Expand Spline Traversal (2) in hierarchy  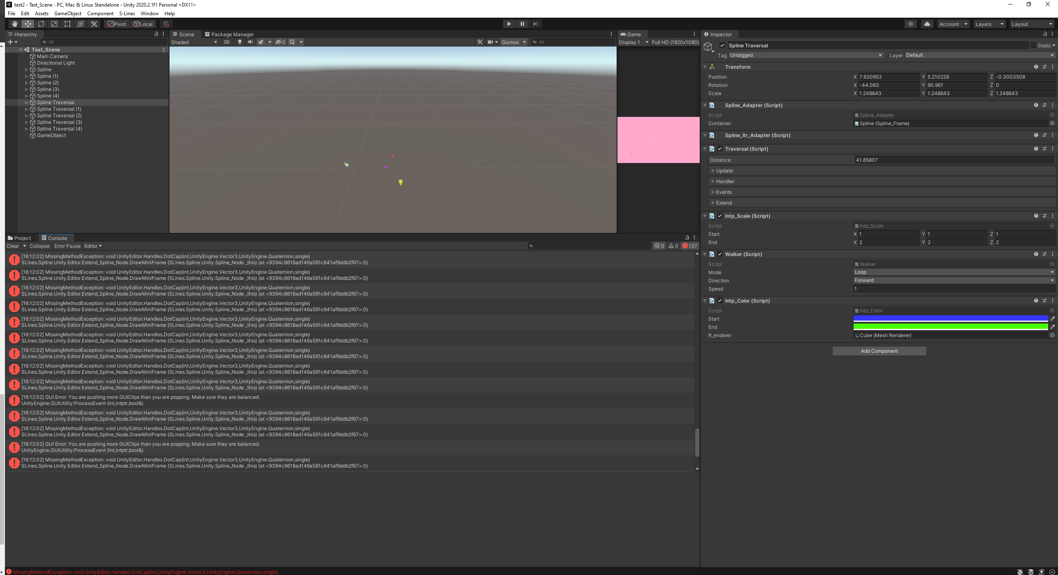pos(27,116)
